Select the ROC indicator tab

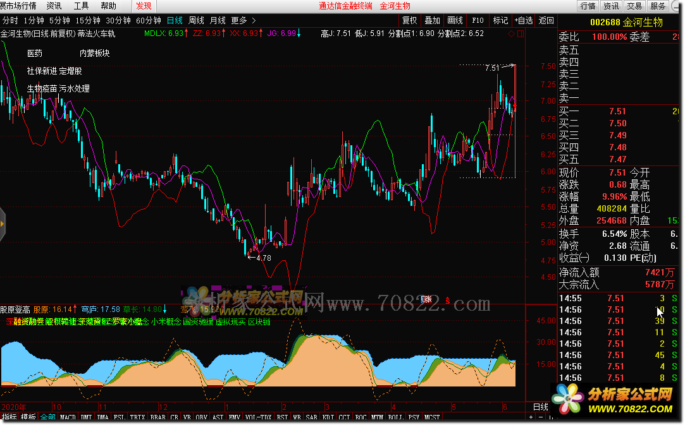(361, 417)
